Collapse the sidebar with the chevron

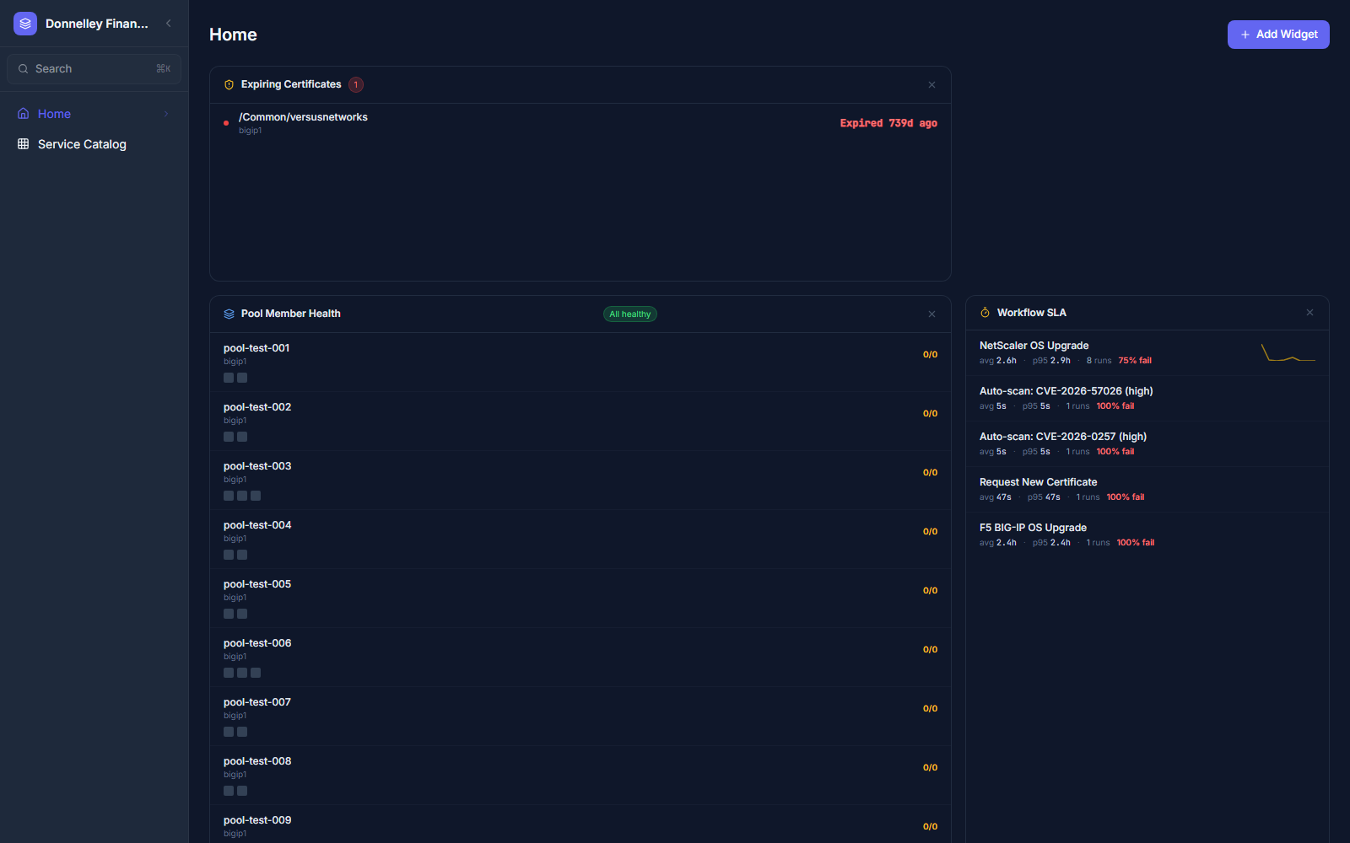click(168, 24)
